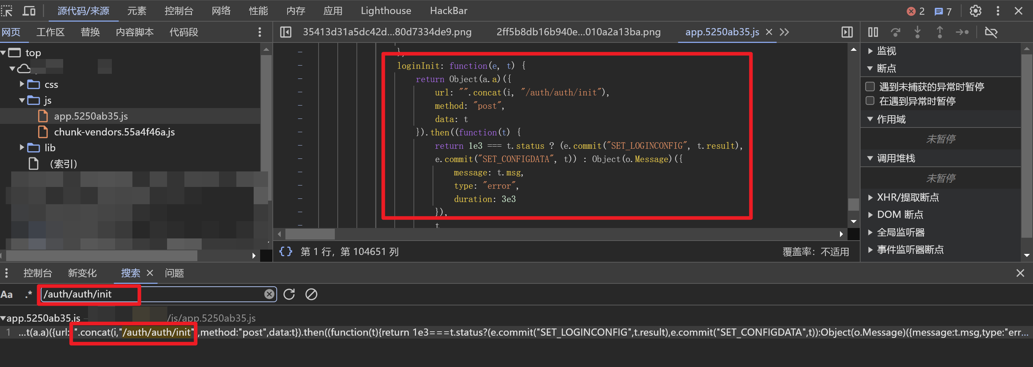Pause script execution
Screen dimensions: 1033x367
873,32
